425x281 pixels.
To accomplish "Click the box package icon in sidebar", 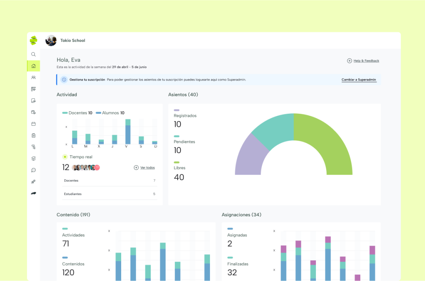I will 34,159.
